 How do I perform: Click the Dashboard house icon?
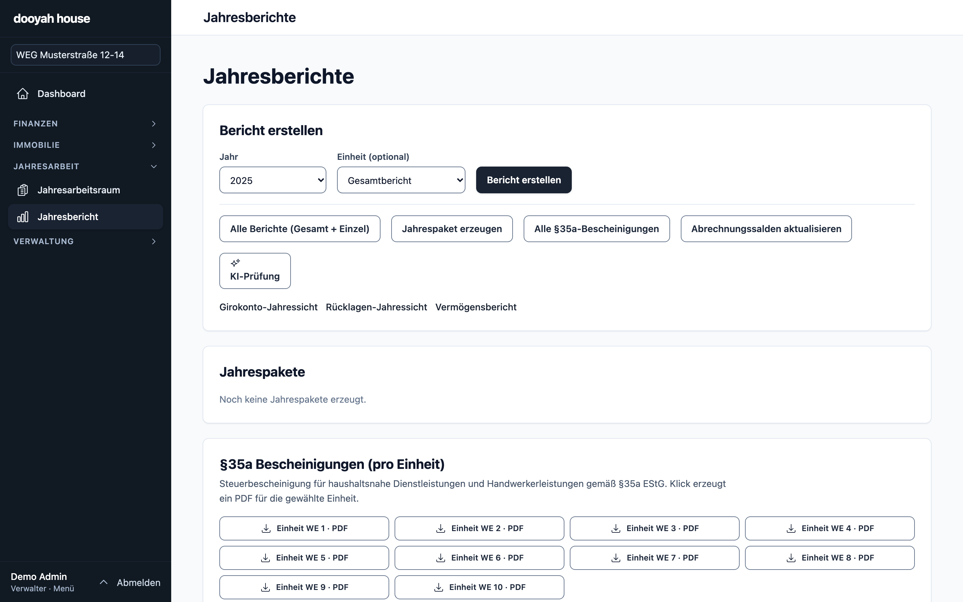point(23,94)
